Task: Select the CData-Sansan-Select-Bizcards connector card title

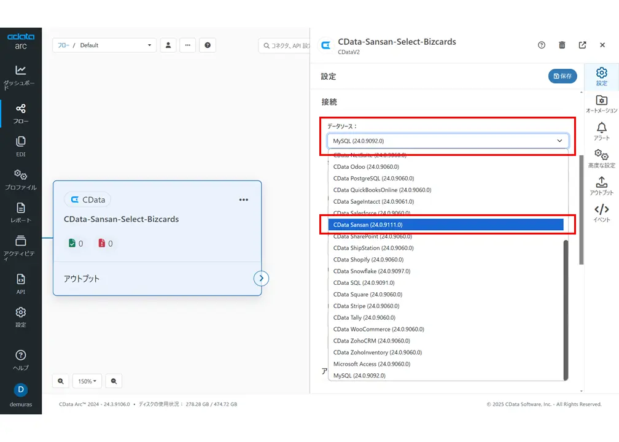Action: (x=121, y=219)
